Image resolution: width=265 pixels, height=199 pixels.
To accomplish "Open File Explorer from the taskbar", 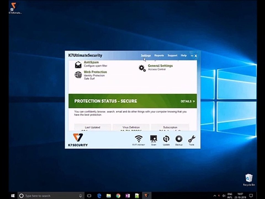I will tap(109, 196).
